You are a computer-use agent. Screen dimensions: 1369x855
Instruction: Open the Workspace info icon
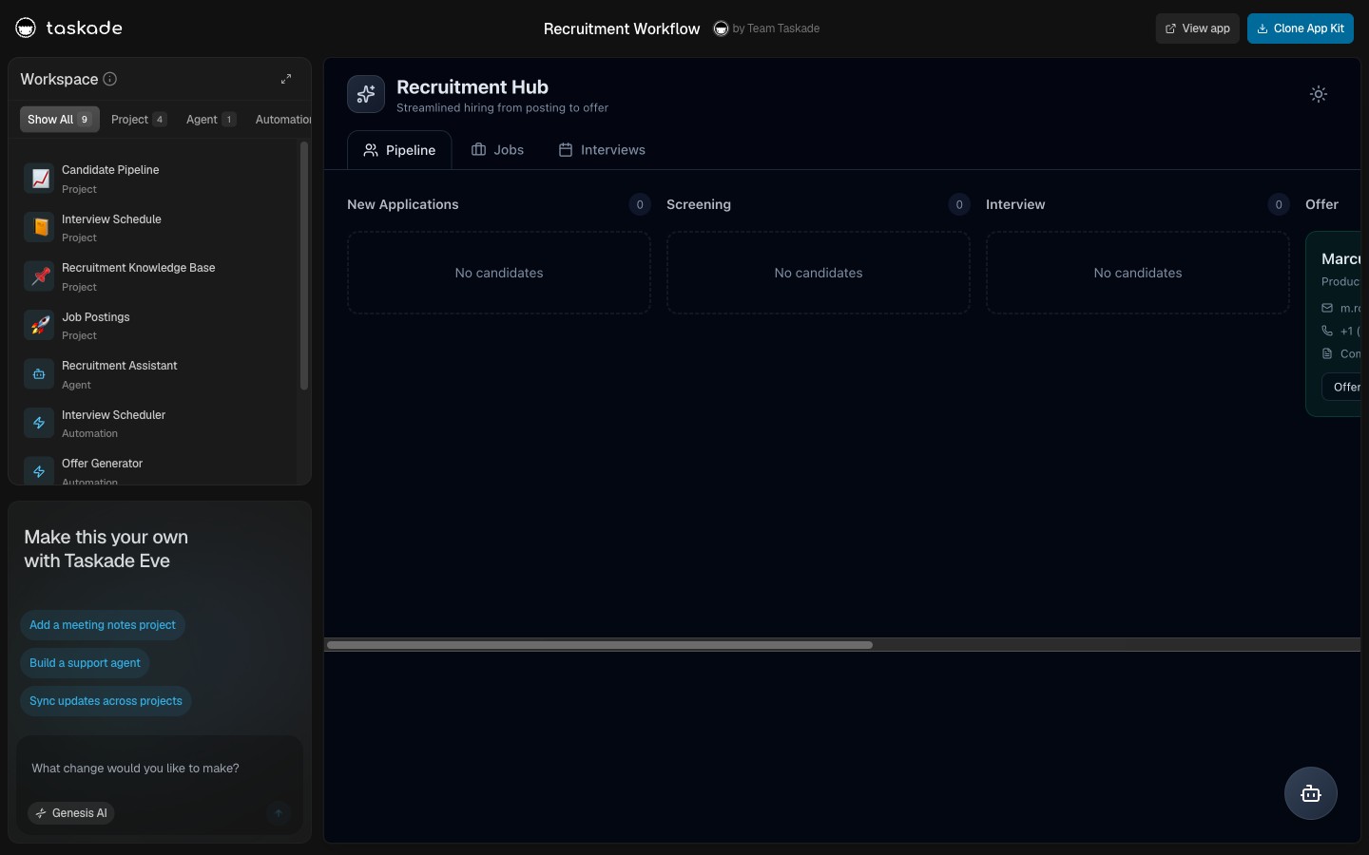pyautogui.click(x=110, y=79)
